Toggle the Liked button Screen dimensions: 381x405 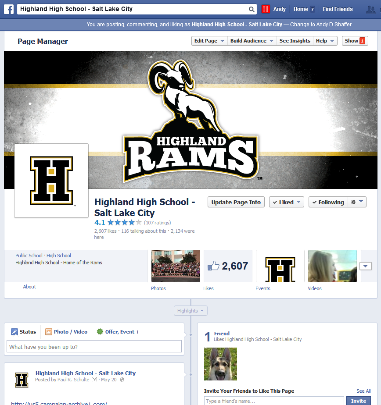pyautogui.click(x=286, y=202)
